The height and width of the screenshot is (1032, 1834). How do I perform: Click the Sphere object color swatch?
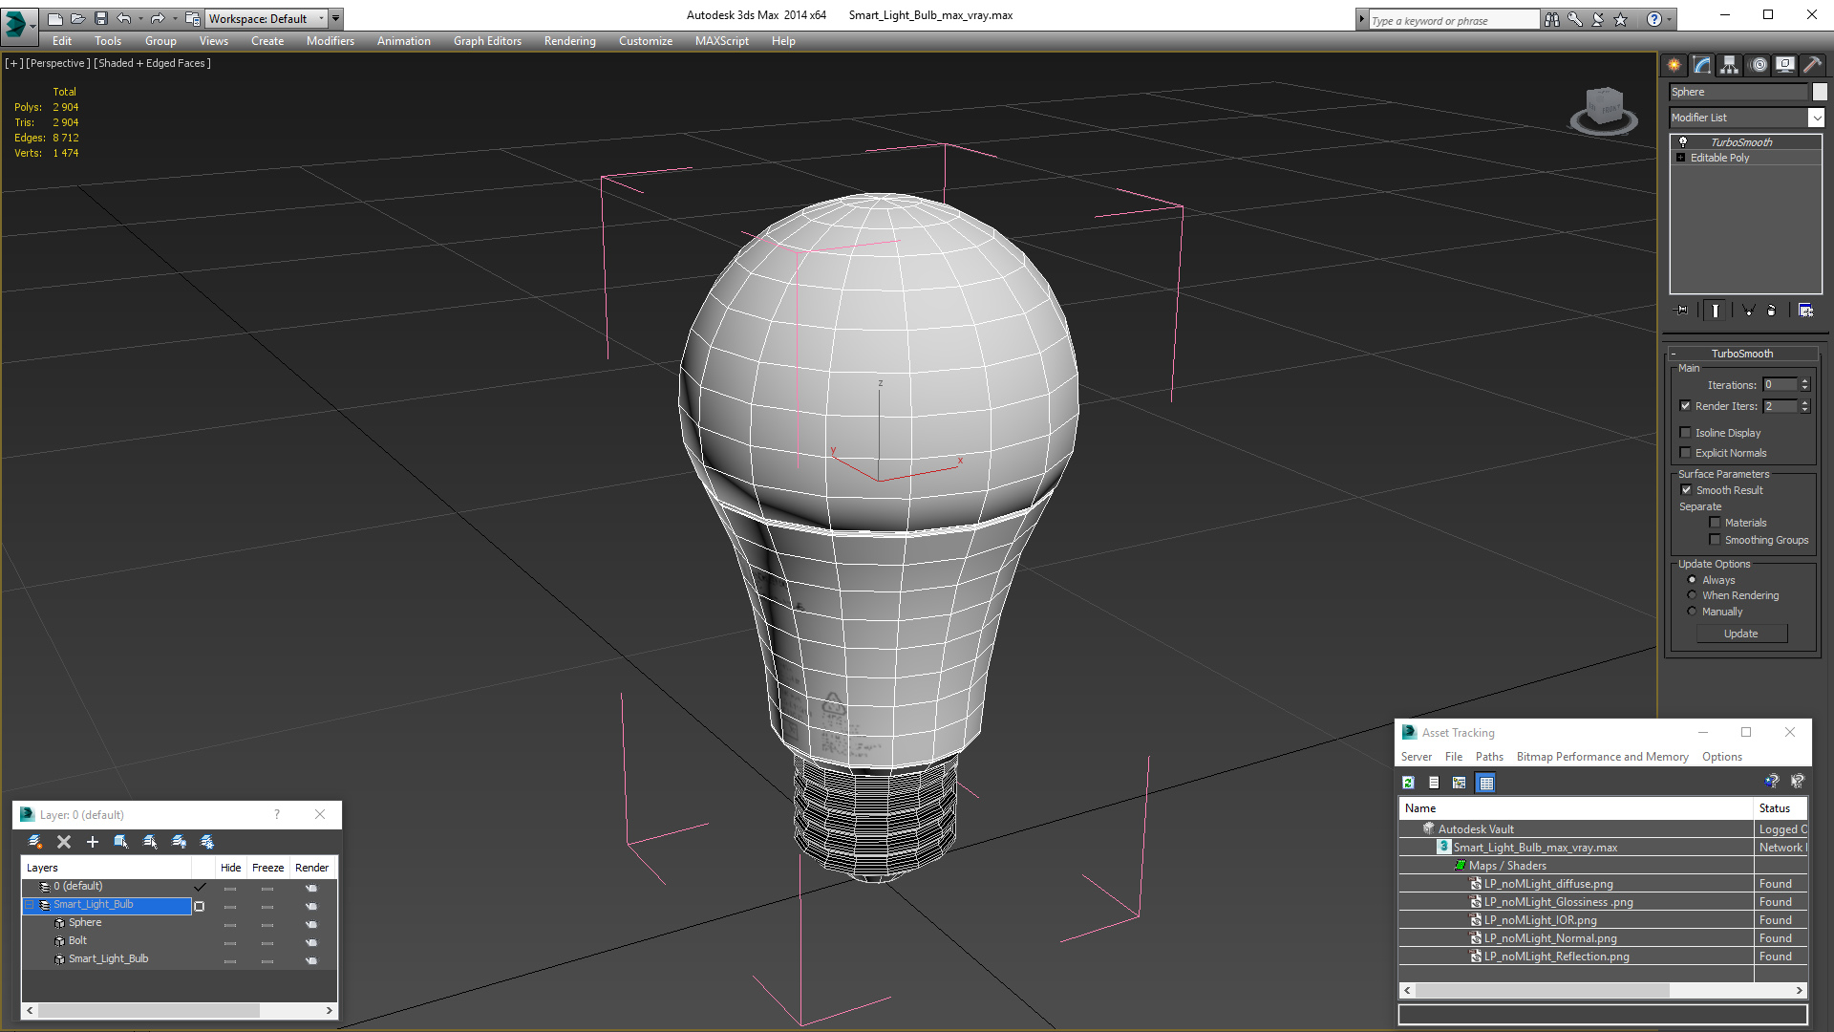[1820, 92]
